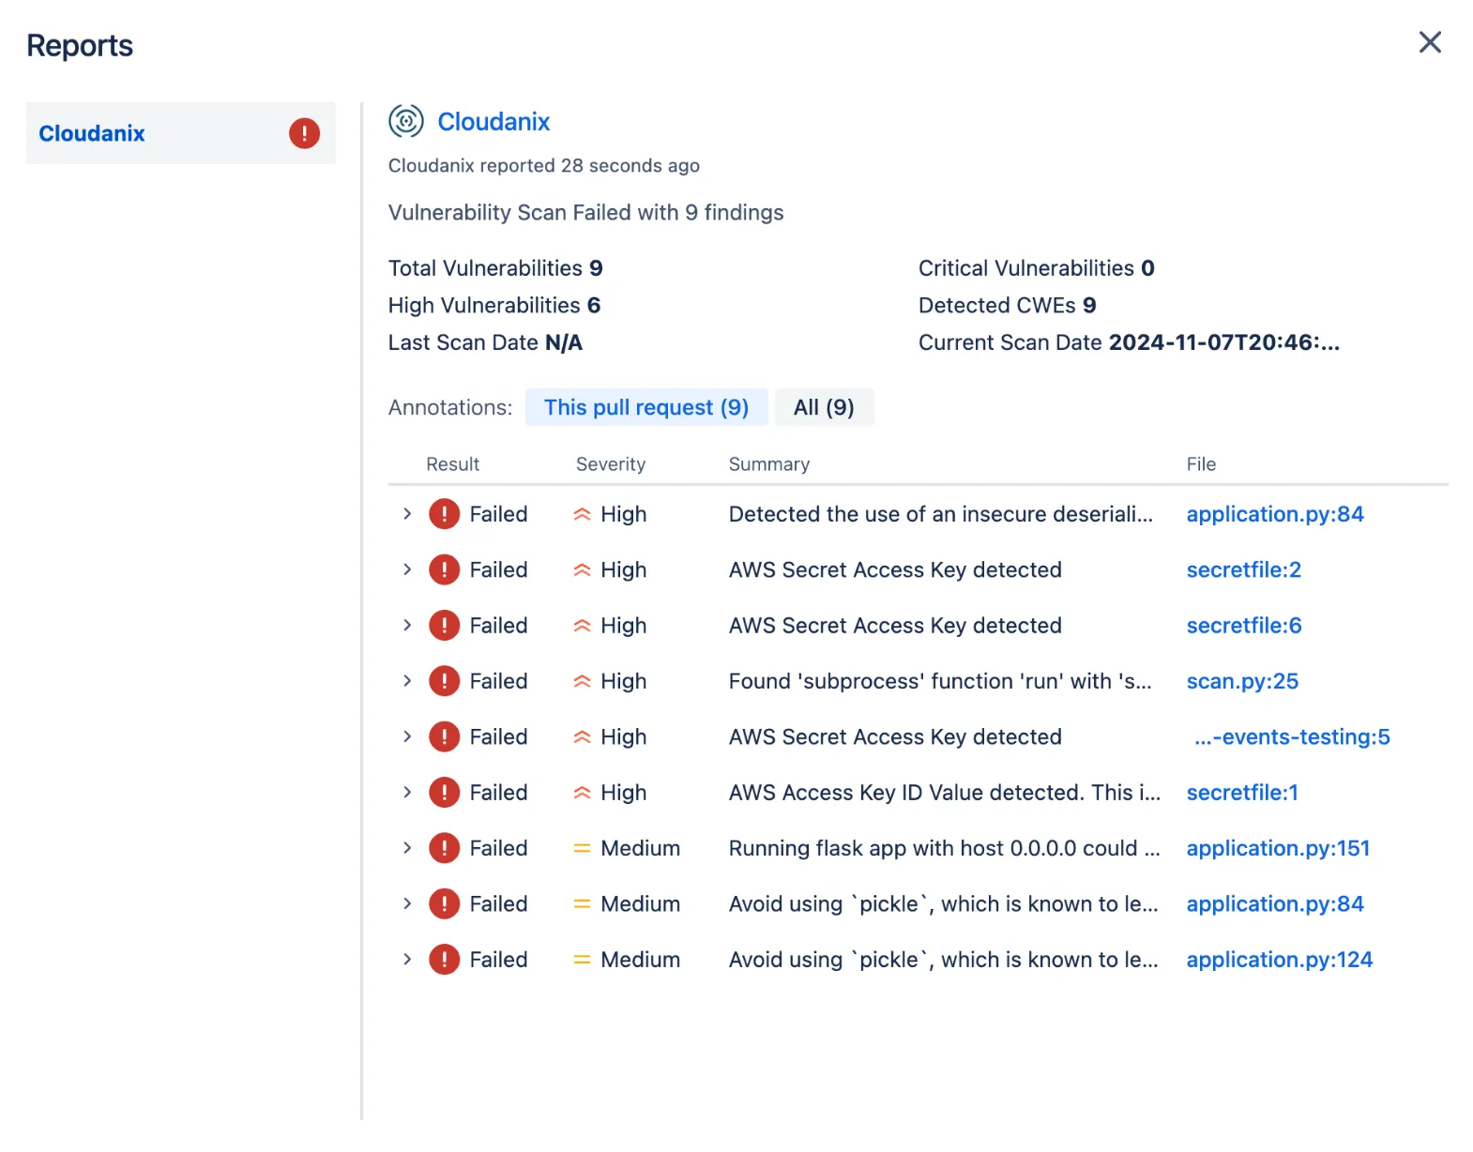Expand the application.py:84 insecure deserialization row
Image resolution: width=1473 pixels, height=1152 pixels.
click(x=407, y=513)
